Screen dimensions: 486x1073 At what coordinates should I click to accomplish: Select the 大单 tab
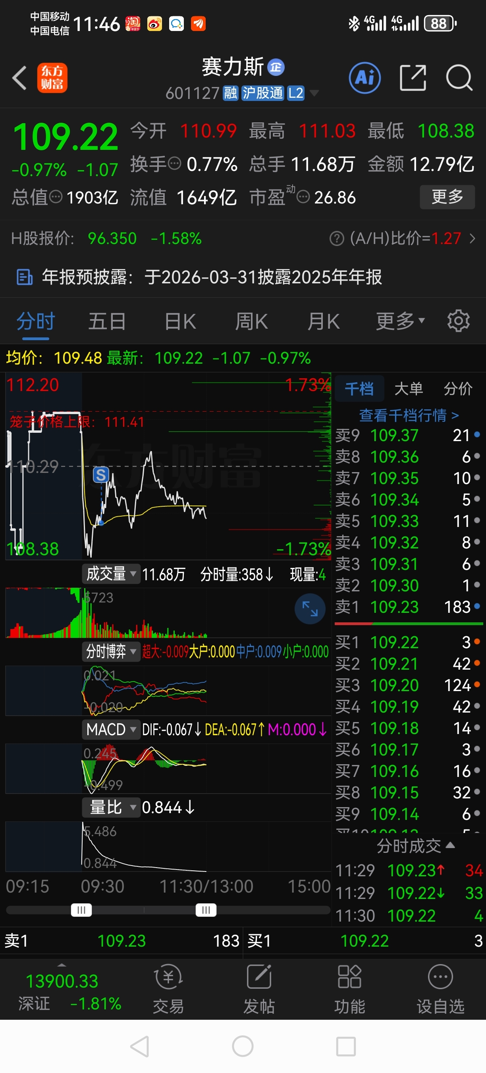coord(408,389)
